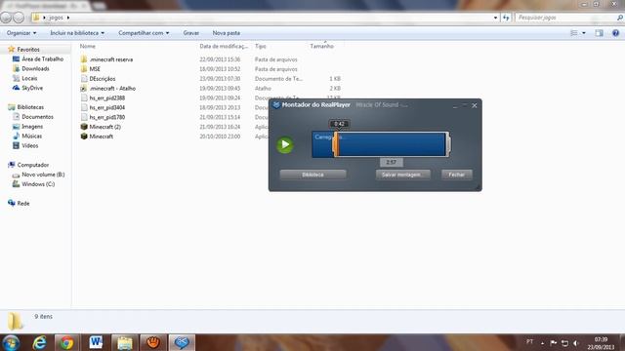This screenshot has height=351, width=625.
Task: Click the Back navigation button
Action: coord(6,18)
